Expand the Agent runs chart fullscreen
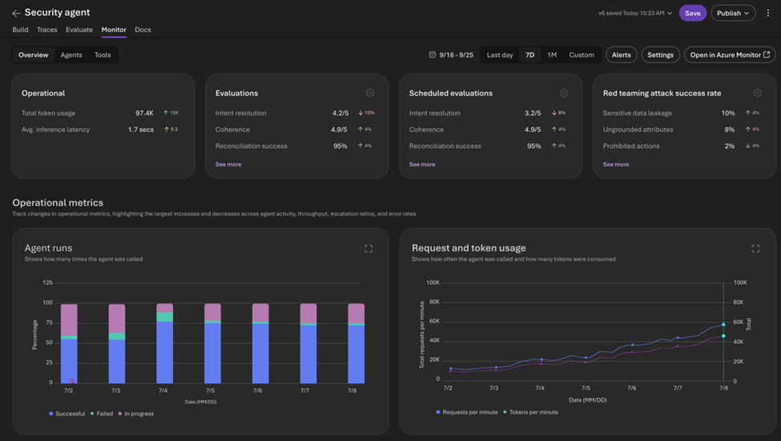The height and width of the screenshot is (441, 781). 368,248
